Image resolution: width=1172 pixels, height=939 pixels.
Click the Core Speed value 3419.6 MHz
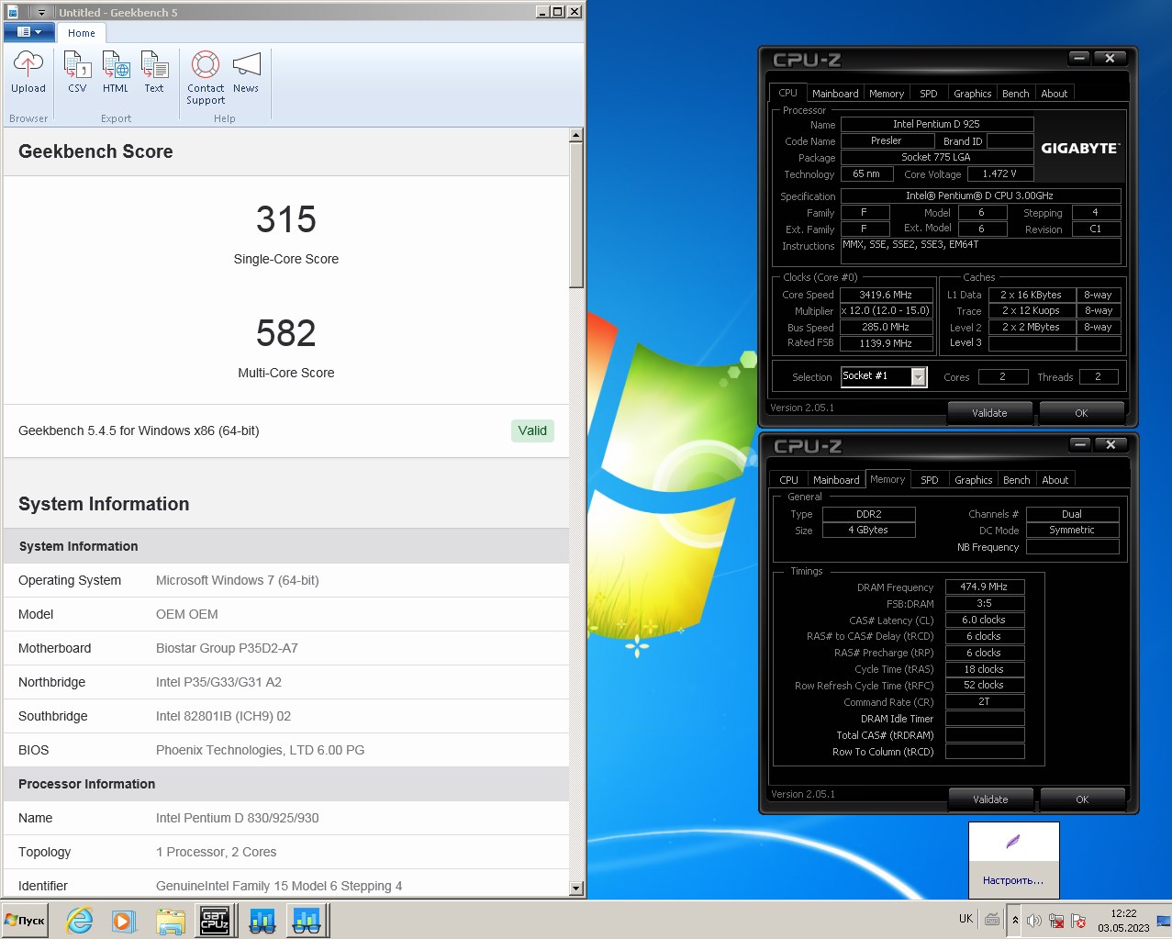(x=886, y=295)
